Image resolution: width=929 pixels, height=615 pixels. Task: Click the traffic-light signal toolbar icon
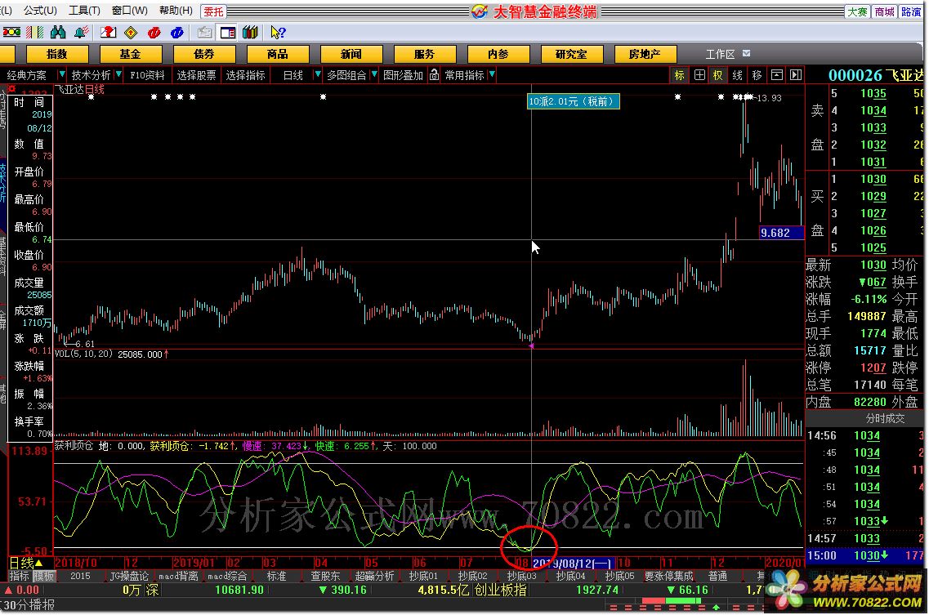(x=11, y=33)
